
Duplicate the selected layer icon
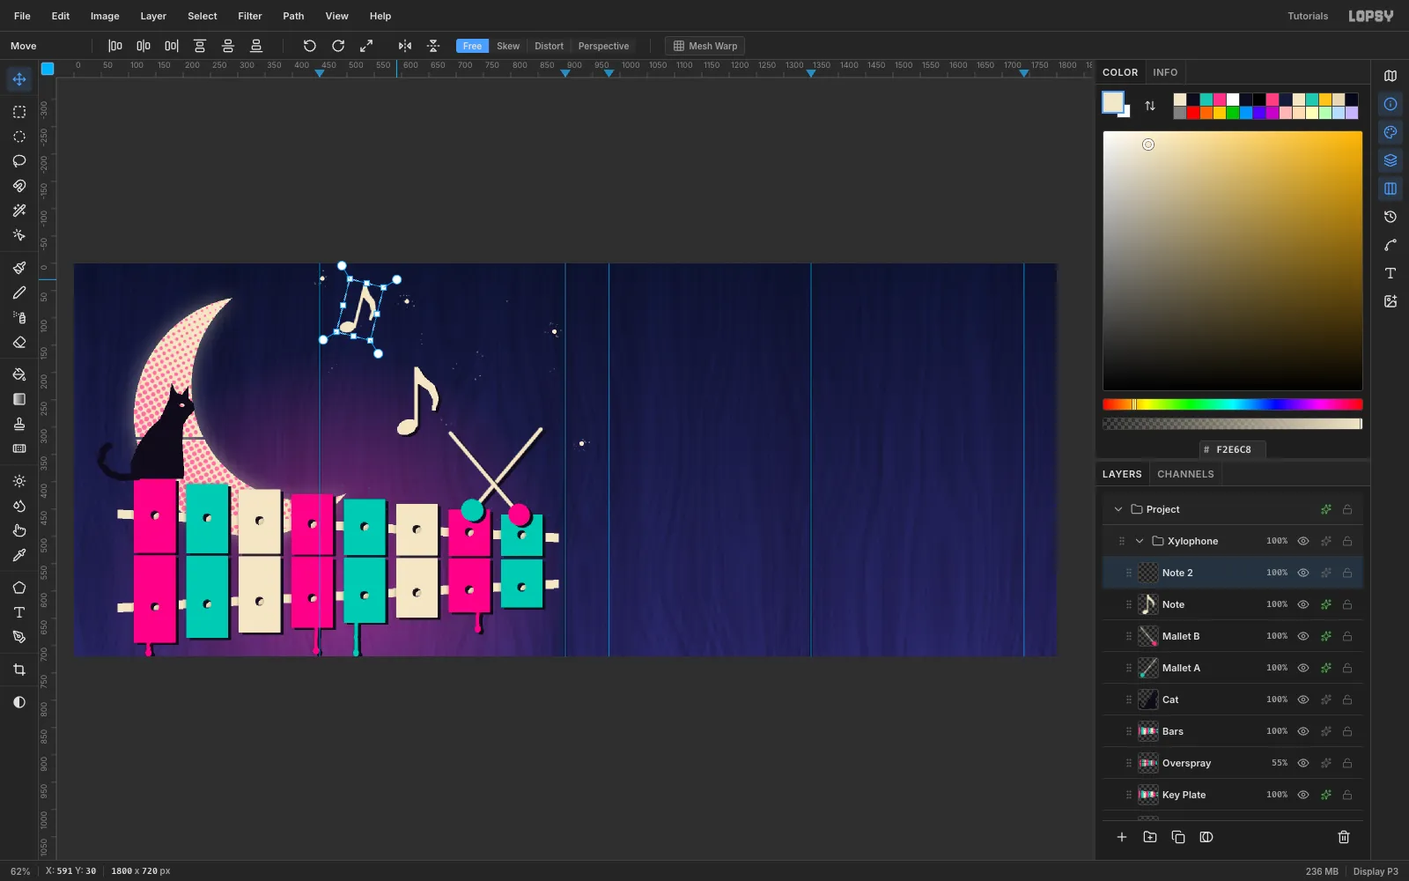pos(1178,837)
